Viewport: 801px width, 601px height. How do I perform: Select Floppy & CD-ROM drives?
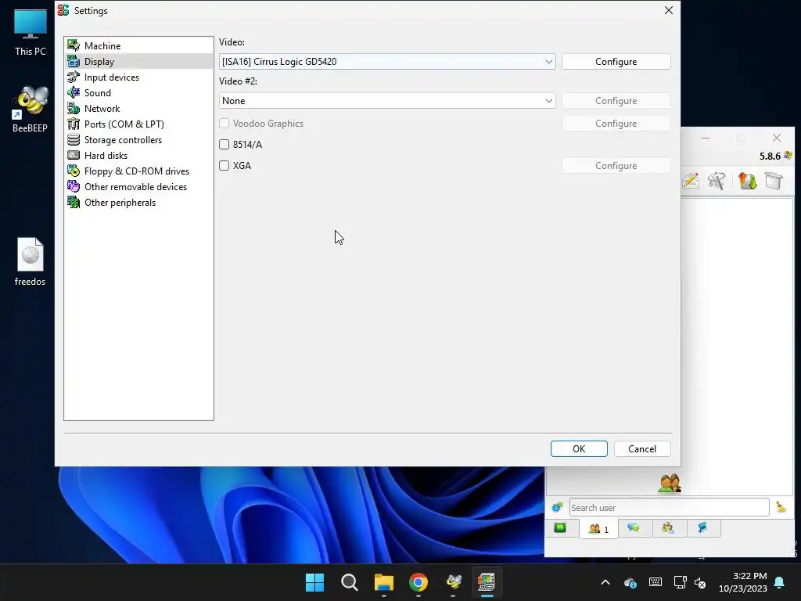tap(138, 171)
